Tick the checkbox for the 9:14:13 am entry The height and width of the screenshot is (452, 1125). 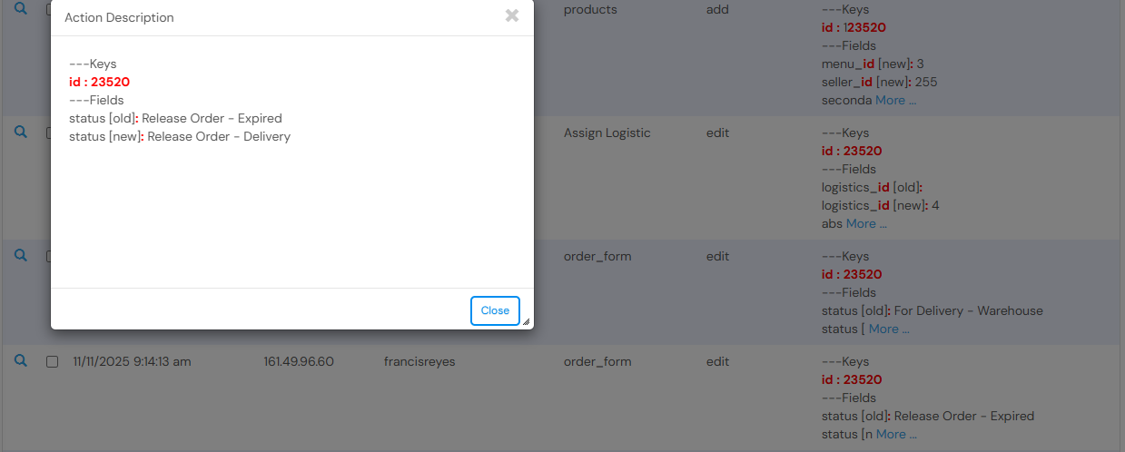click(52, 361)
